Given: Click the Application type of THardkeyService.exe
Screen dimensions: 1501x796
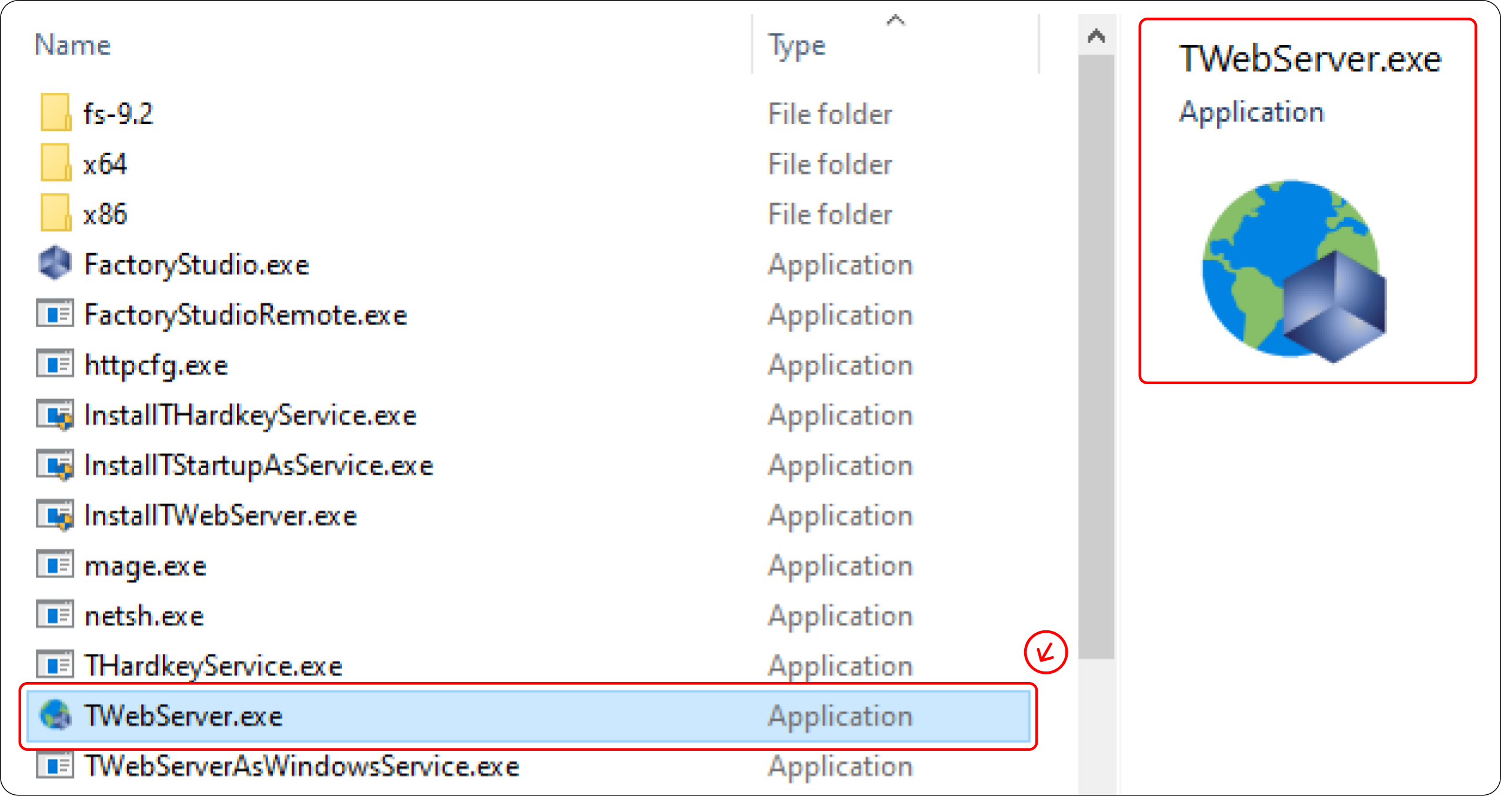Looking at the screenshot, I should pos(841,667).
